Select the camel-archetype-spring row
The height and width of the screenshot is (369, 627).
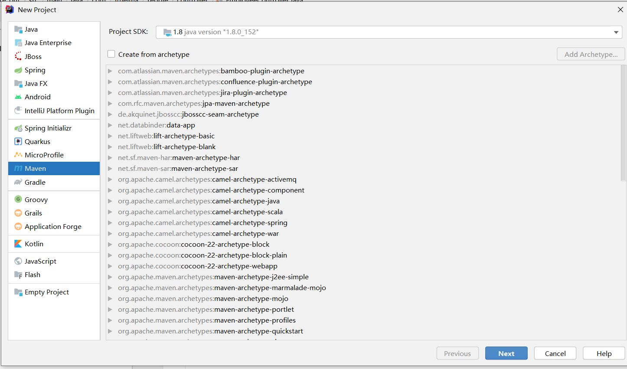coord(363,223)
